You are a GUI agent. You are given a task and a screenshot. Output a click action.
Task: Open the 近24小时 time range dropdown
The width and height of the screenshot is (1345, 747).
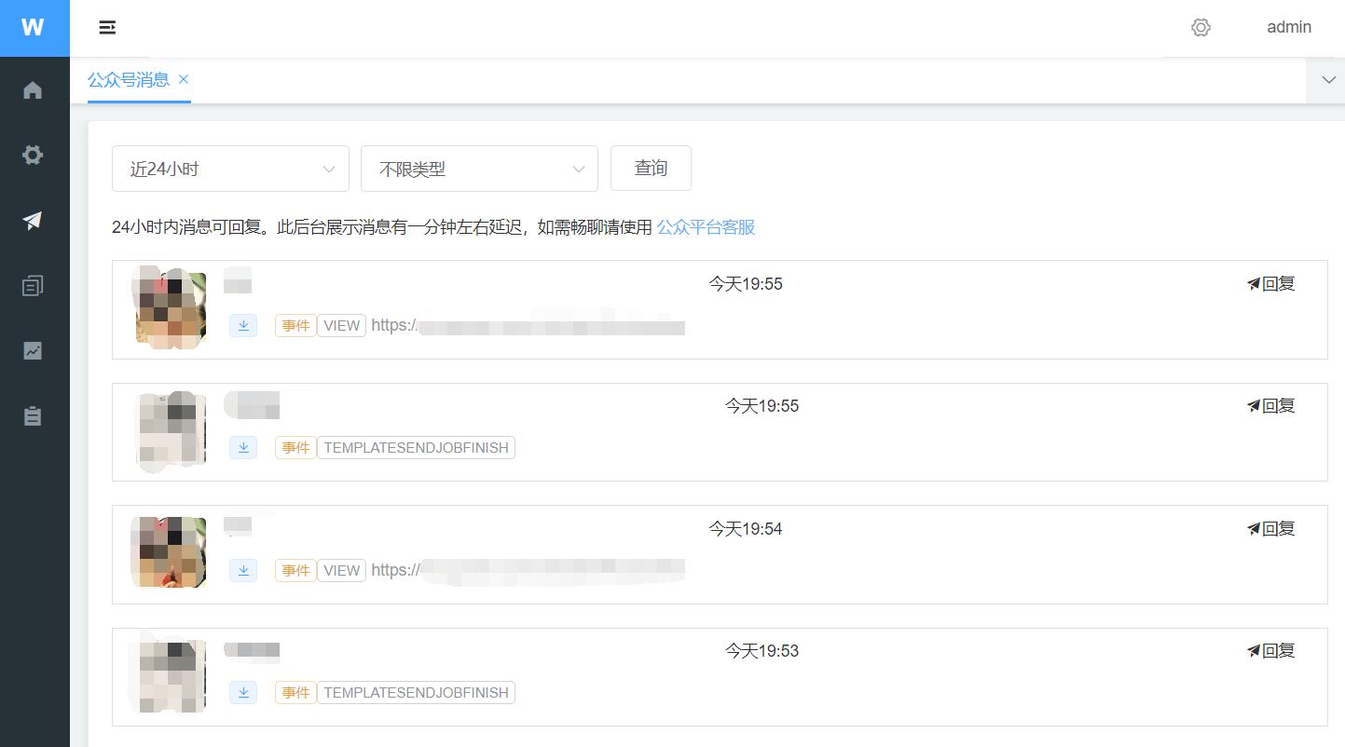pos(229,169)
